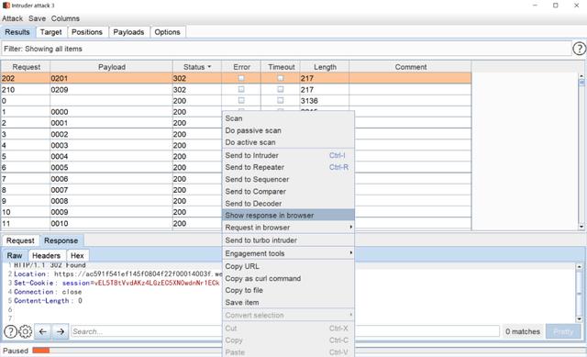Choose Send to Intruder
Viewport: 587px width, 357px height.
coord(288,155)
